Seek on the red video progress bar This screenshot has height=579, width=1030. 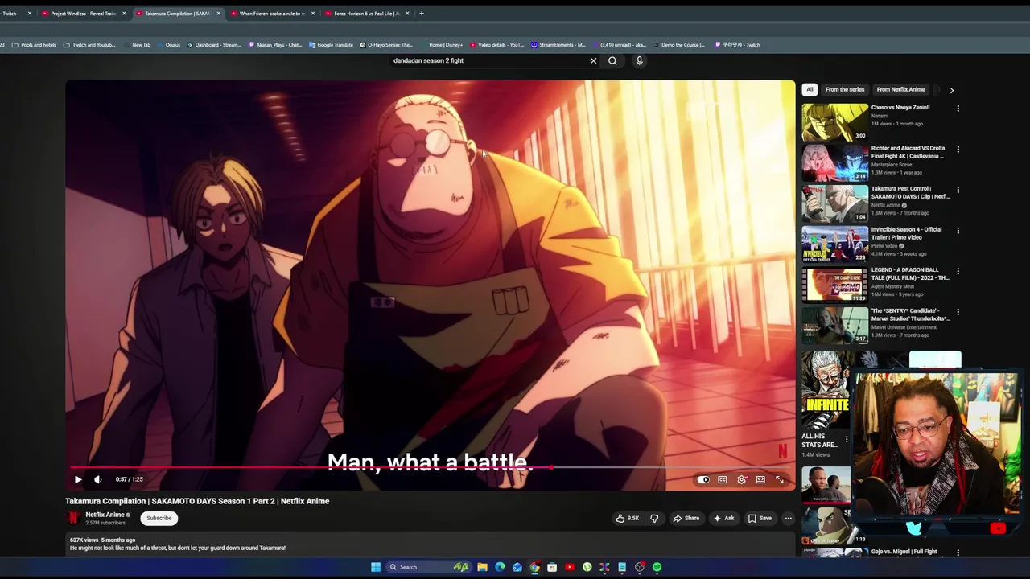[x=431, y=467]
